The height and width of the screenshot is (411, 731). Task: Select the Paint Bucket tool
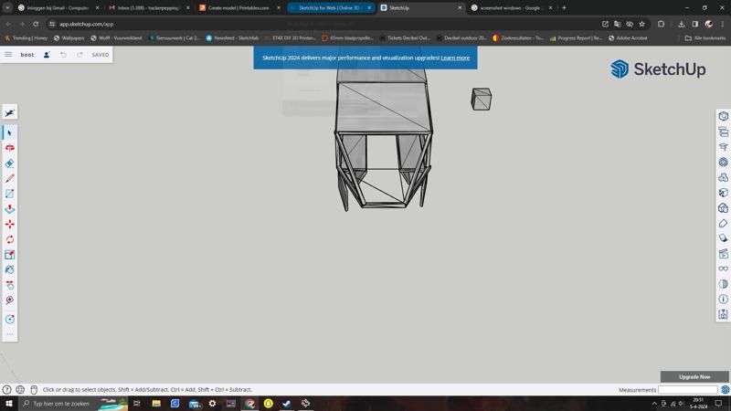(10, 269)
